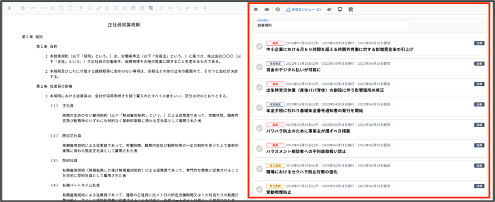The width and height of the screenshot is (495, 202).
Task: Toggle bold formatting
Action: click(81, 8)
